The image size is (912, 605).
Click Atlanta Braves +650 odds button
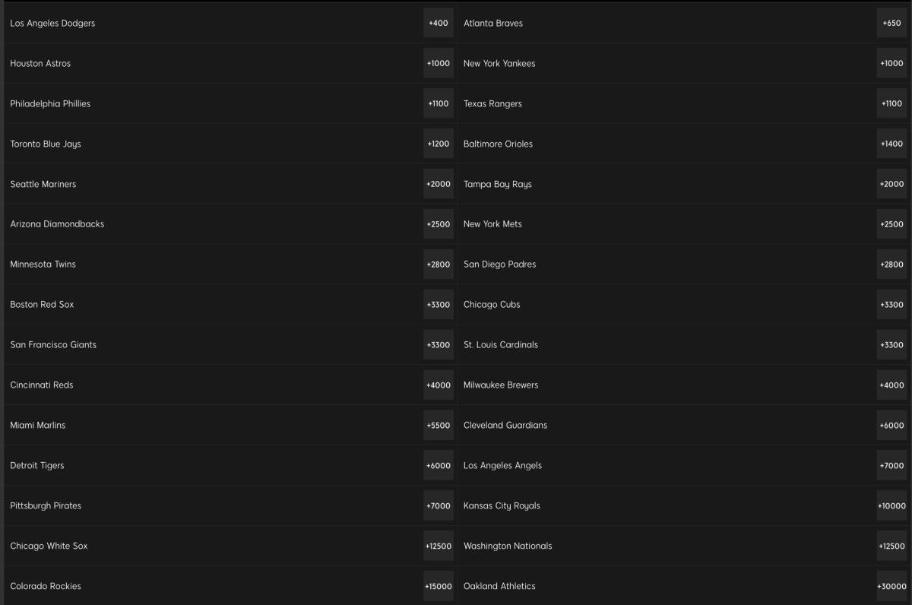pyautogui.click(x=892, y=24)
